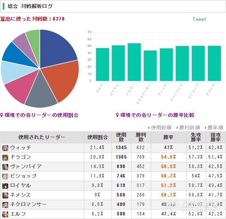Image resolution: width=226 pixels, height=219 pixels.
Task: Click the Witch (ウィッチ) leader portrait icon
Action: click(5, 148)
